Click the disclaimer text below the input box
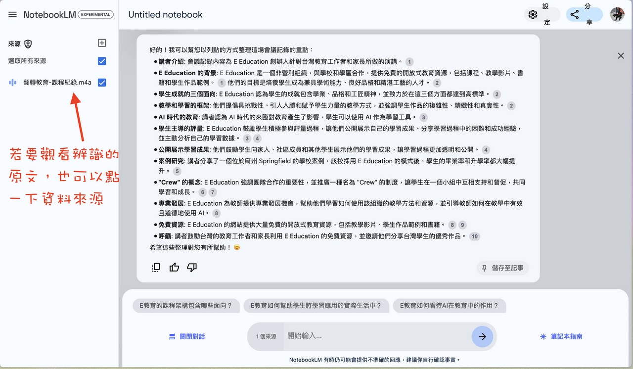 pos(375,360)
